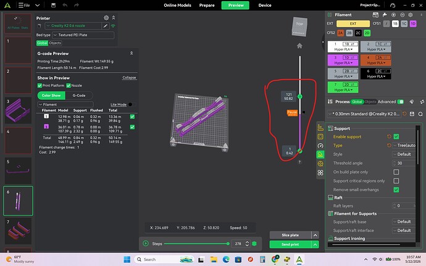Screen dimensions: 426x266
Task: Click the remove filament minus icon
Action: [x=403, y=15]
